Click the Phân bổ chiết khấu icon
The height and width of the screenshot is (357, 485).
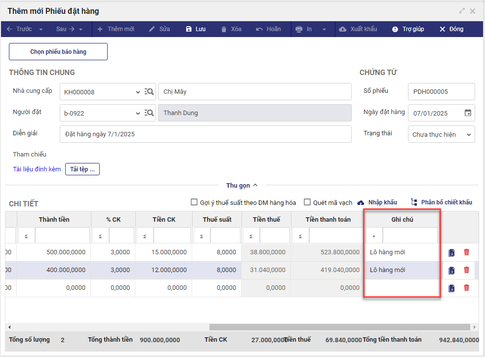click(414, 202)
